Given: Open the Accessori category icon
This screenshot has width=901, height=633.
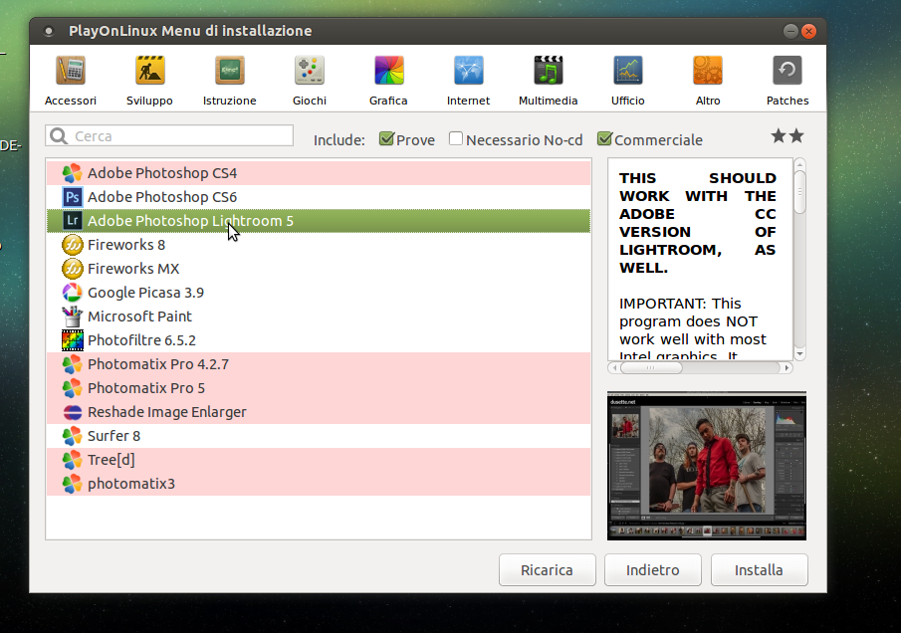Looking at the screenshot, I should coord(71,70).
